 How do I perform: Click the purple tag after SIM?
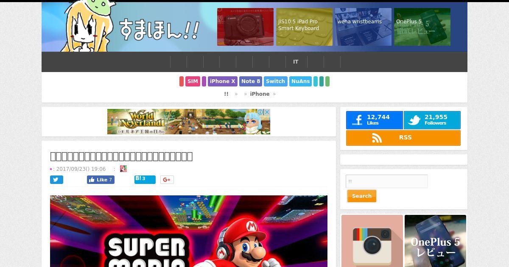point(204,81)
